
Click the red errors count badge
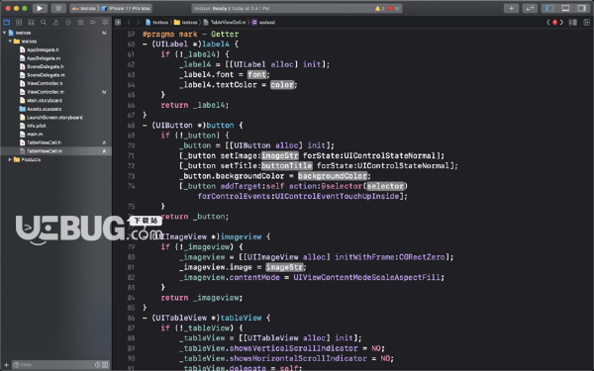click(x=394, y=8)
